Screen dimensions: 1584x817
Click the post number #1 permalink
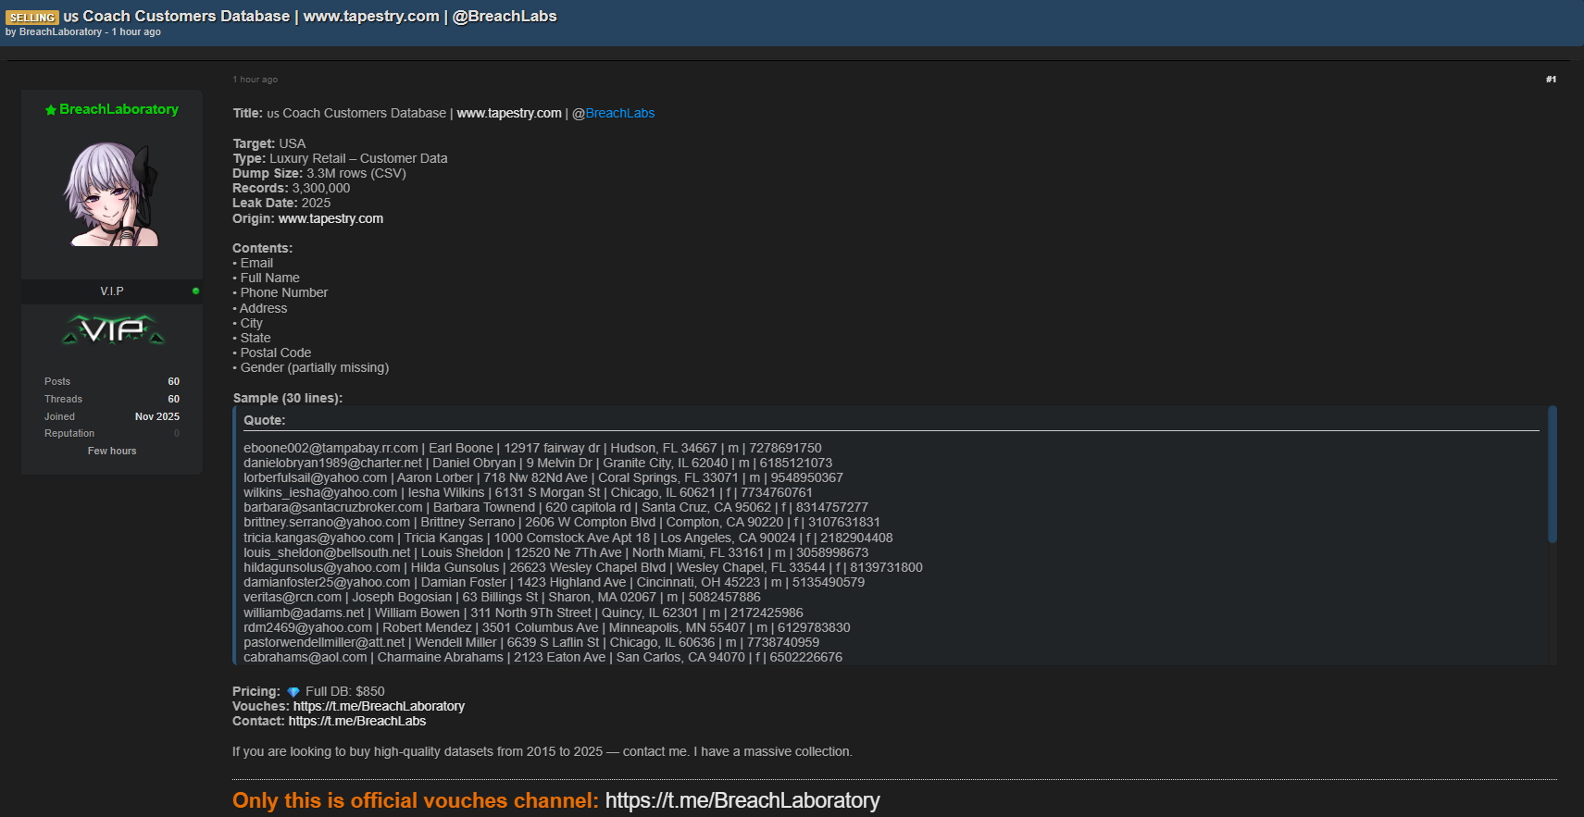pos(1551,80)
